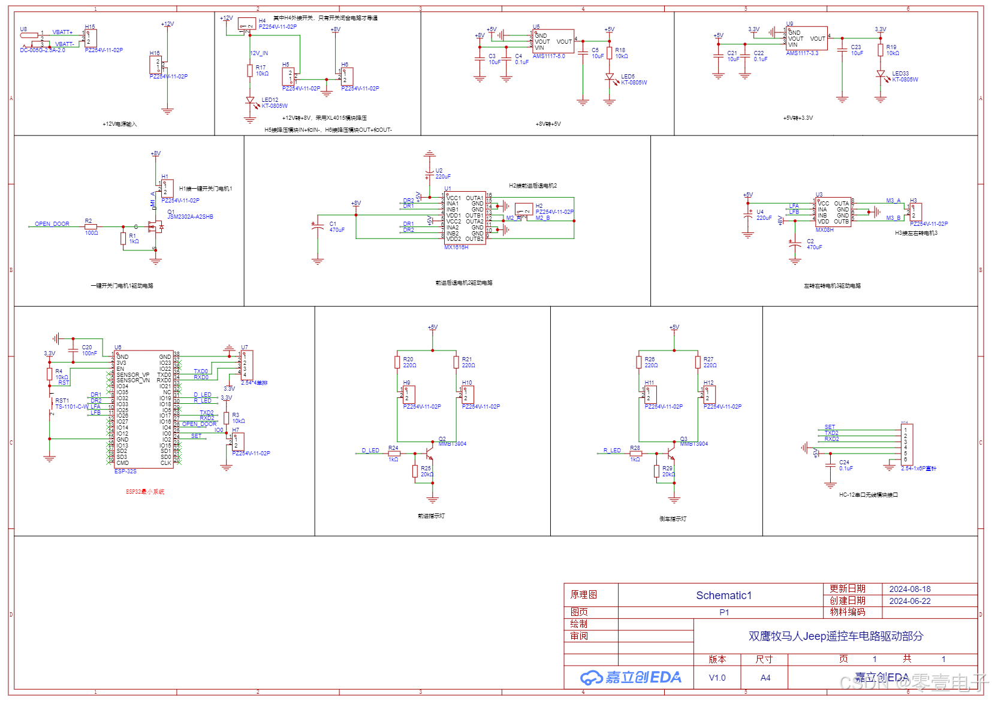The image size is (992, 701).
Task: Click capacitor C2 470uF
Action: (795, 244)
